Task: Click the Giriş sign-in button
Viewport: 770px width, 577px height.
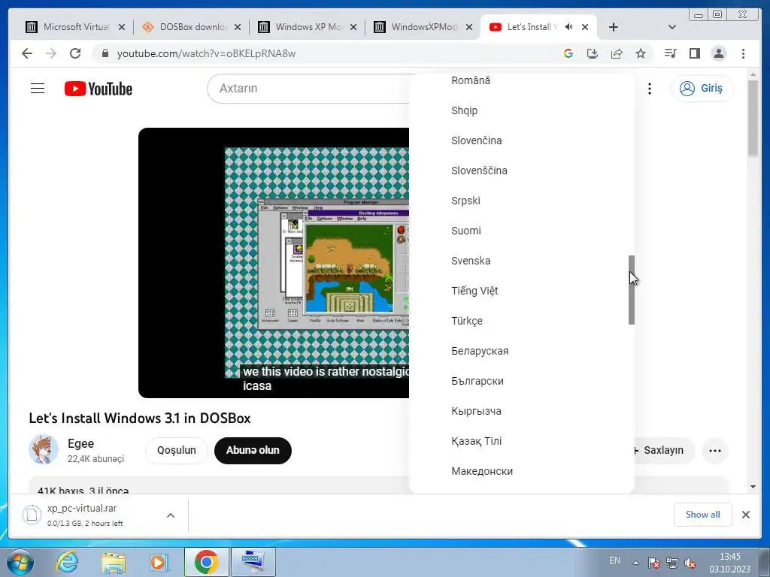Action: 702,89
